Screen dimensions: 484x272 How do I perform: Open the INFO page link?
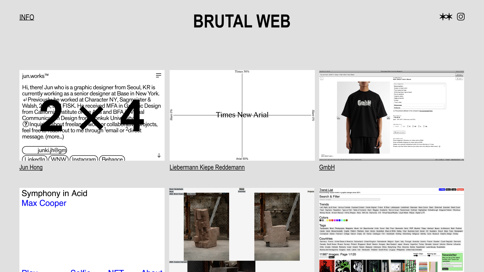(27, 17)
